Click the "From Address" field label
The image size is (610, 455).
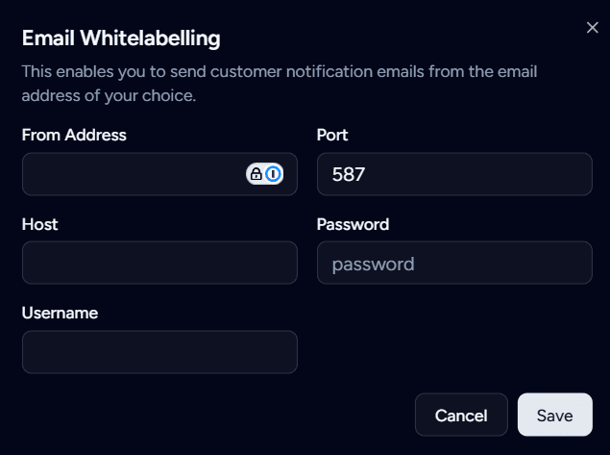[74, 136]
